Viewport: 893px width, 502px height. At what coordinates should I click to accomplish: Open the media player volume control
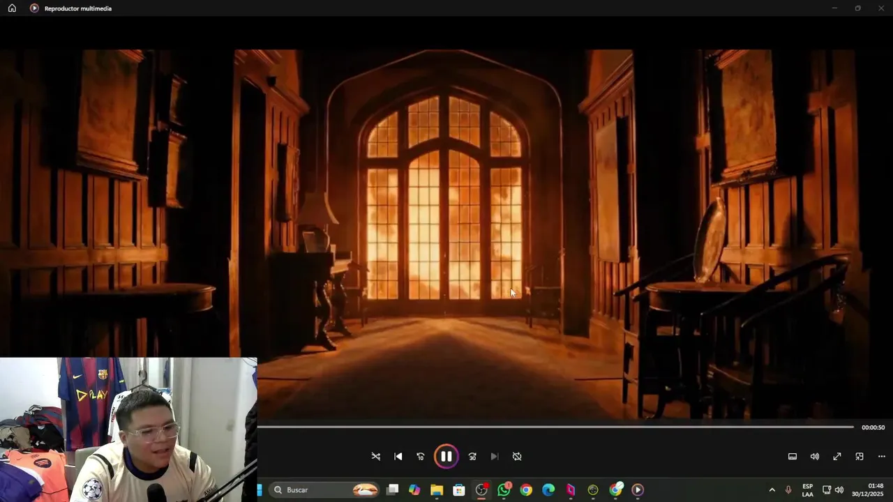tap(815, 457)
